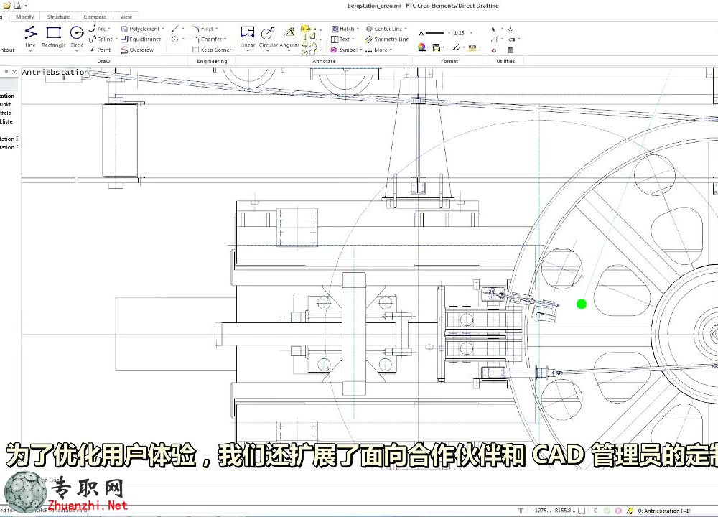Click the dimension format icon next to color wheel
The width and height of the screenshot is (718, 517).
point(437,47)
